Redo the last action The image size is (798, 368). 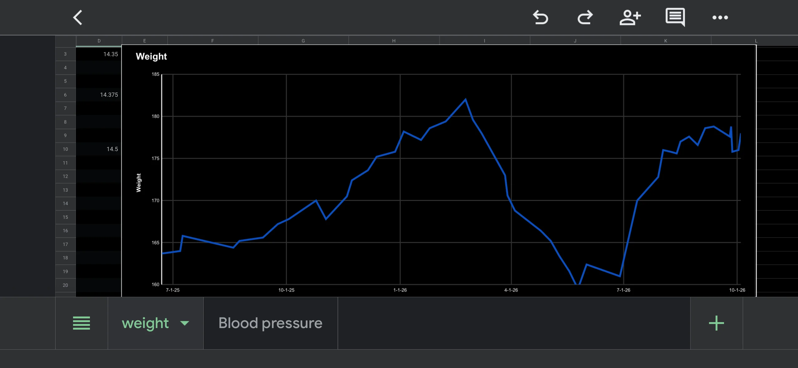coord(585,17)
